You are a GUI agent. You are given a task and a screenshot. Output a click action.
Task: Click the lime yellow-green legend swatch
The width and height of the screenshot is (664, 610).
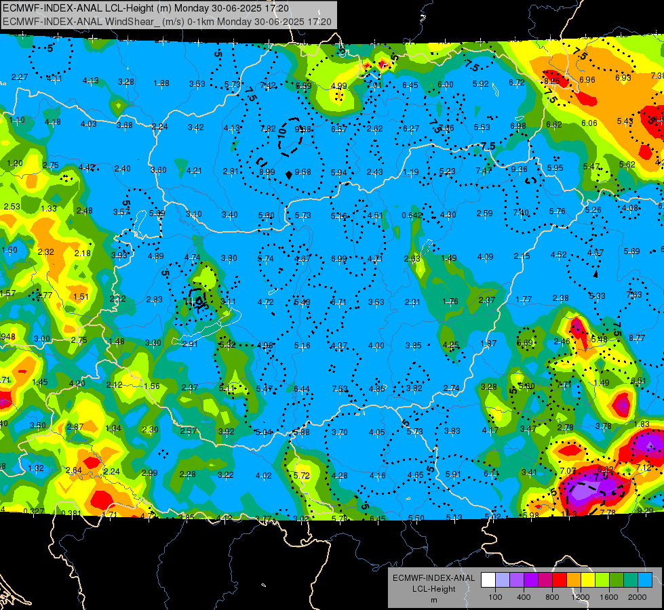[x=602, y=580]
